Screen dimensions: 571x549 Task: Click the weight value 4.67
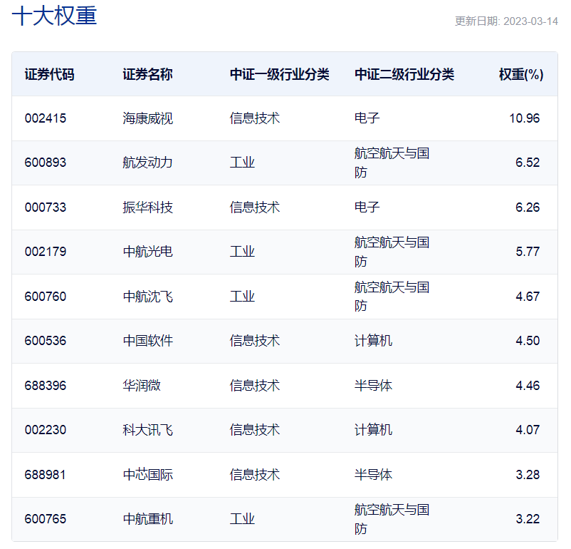pyautogui.click(x=528, y=296)
